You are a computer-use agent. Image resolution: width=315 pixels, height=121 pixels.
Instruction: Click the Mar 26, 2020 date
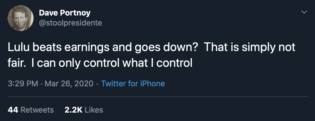click(69, 84)
